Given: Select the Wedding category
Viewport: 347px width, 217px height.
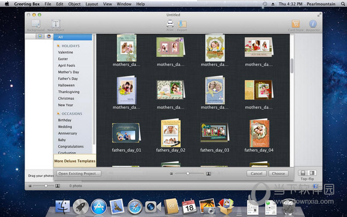Looking at the screenshot, I should click(x=65, y=127).
